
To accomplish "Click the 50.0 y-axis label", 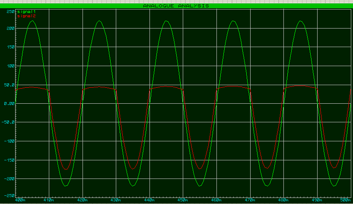I will tap(9, 85).
